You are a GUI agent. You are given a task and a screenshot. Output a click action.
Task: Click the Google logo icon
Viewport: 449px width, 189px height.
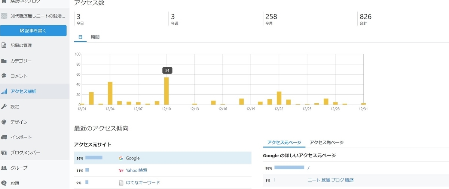click(121, 158)
